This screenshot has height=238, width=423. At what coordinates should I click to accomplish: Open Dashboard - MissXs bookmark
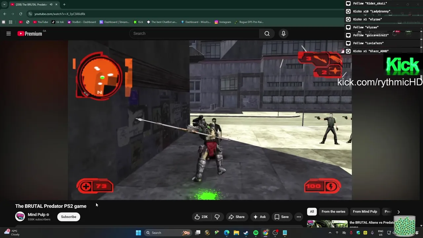tap(196, 22)
